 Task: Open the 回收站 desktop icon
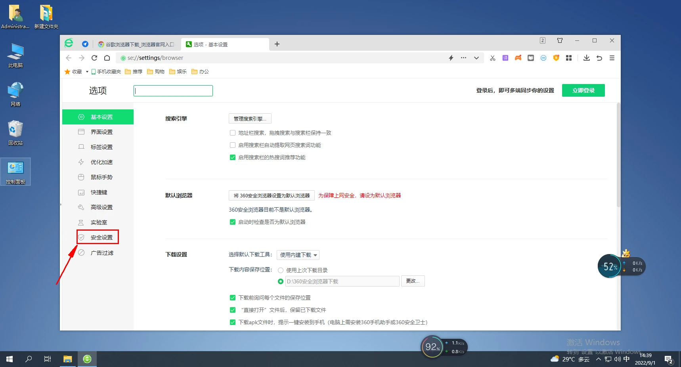(15, 133)
